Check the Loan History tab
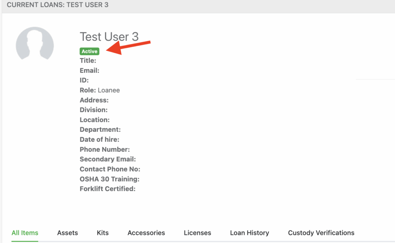Screen dimensions: 395x243 pos(249,233)
